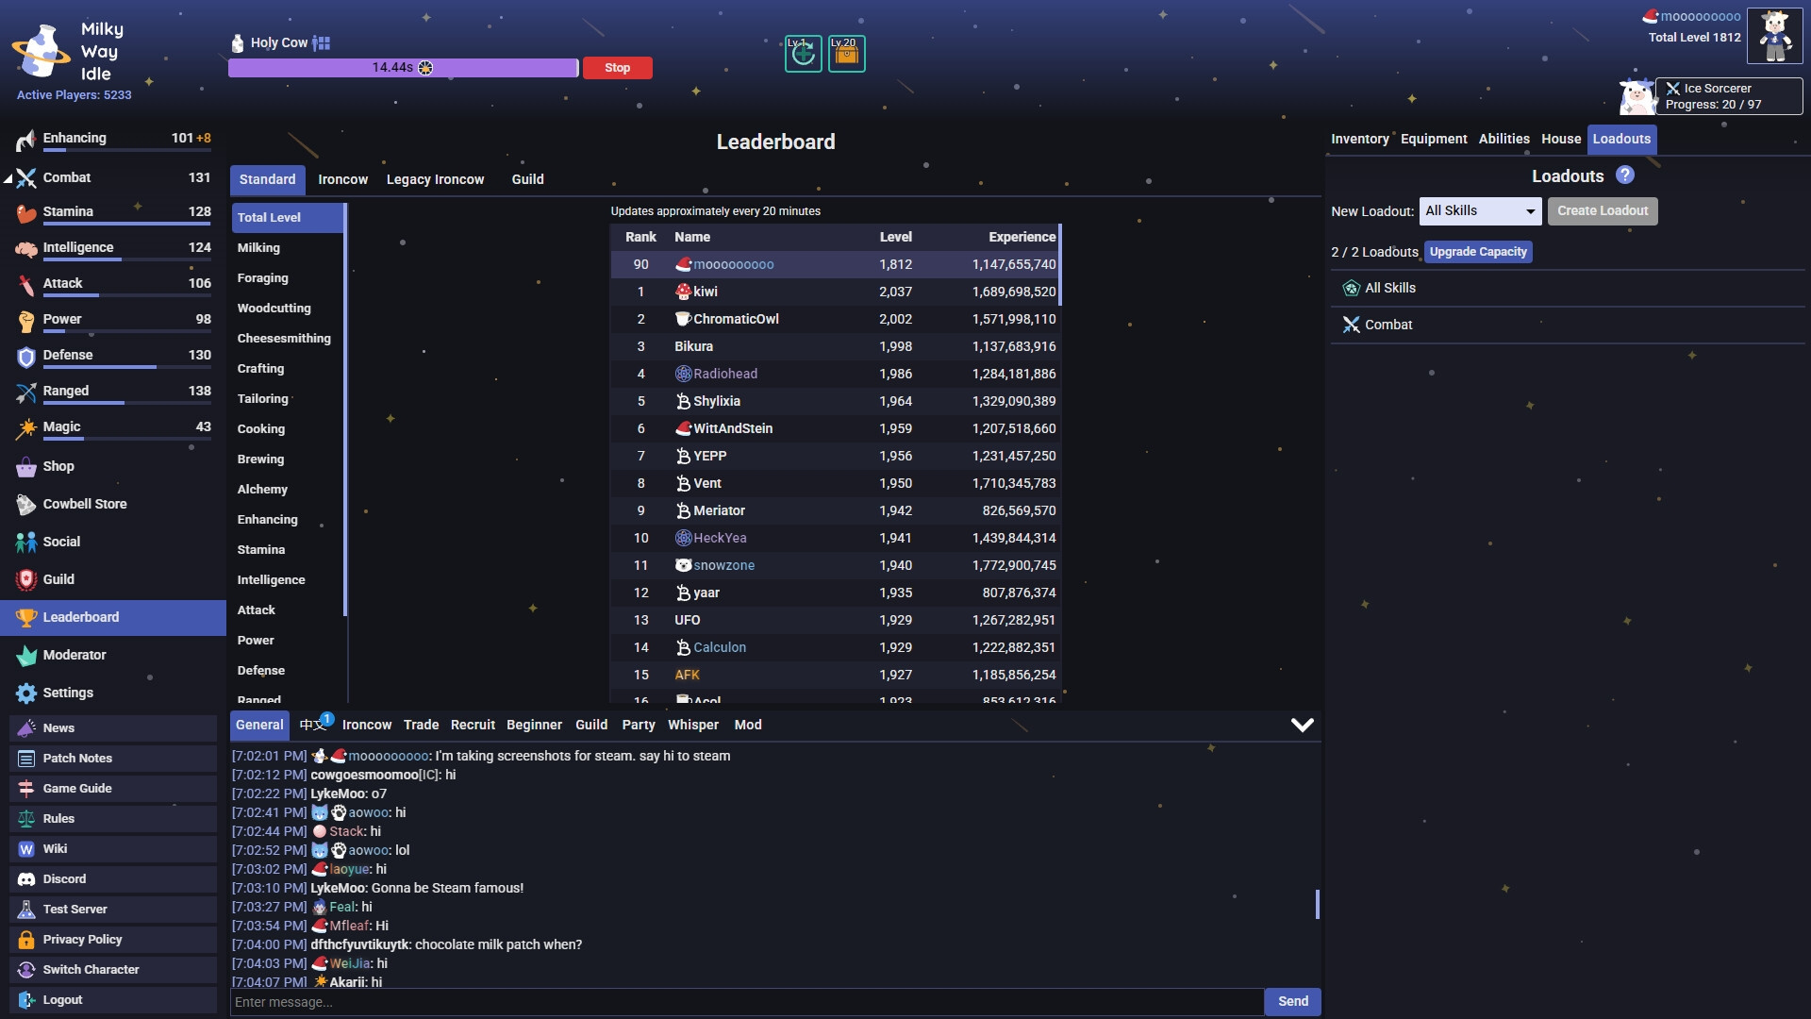Open the Loadouts help question mark

coord(1624,175)
